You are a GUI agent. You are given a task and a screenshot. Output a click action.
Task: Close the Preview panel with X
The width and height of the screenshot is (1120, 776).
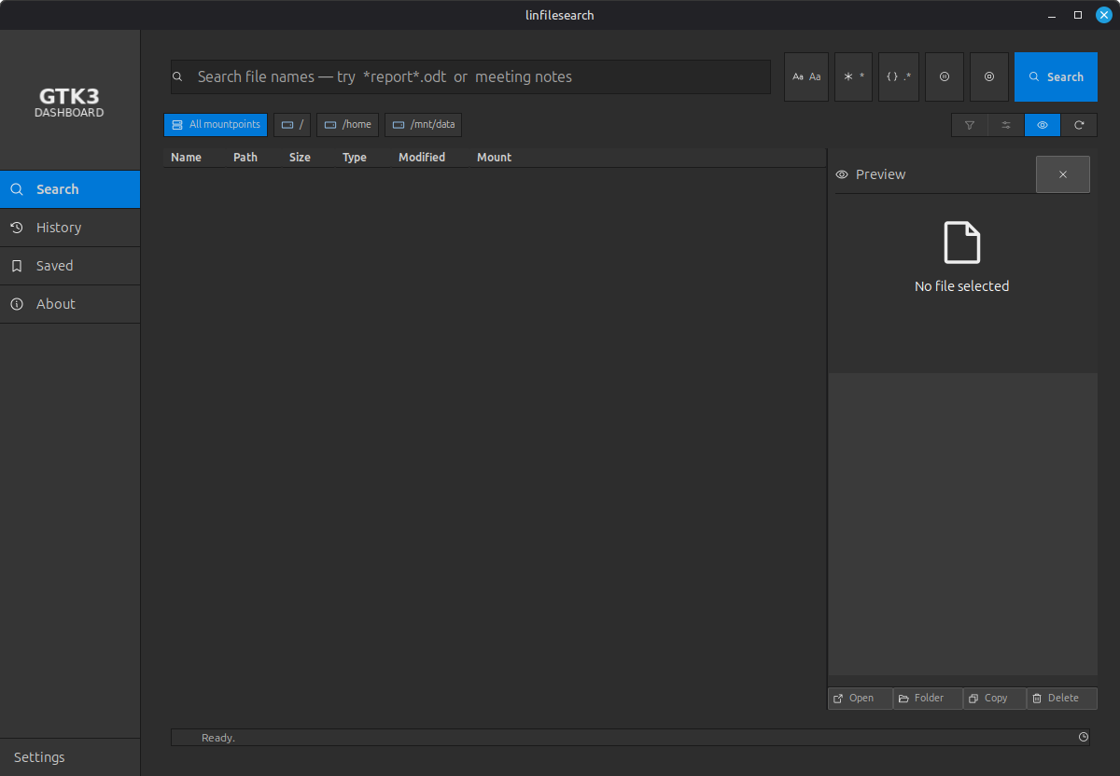pos(1062,174)
